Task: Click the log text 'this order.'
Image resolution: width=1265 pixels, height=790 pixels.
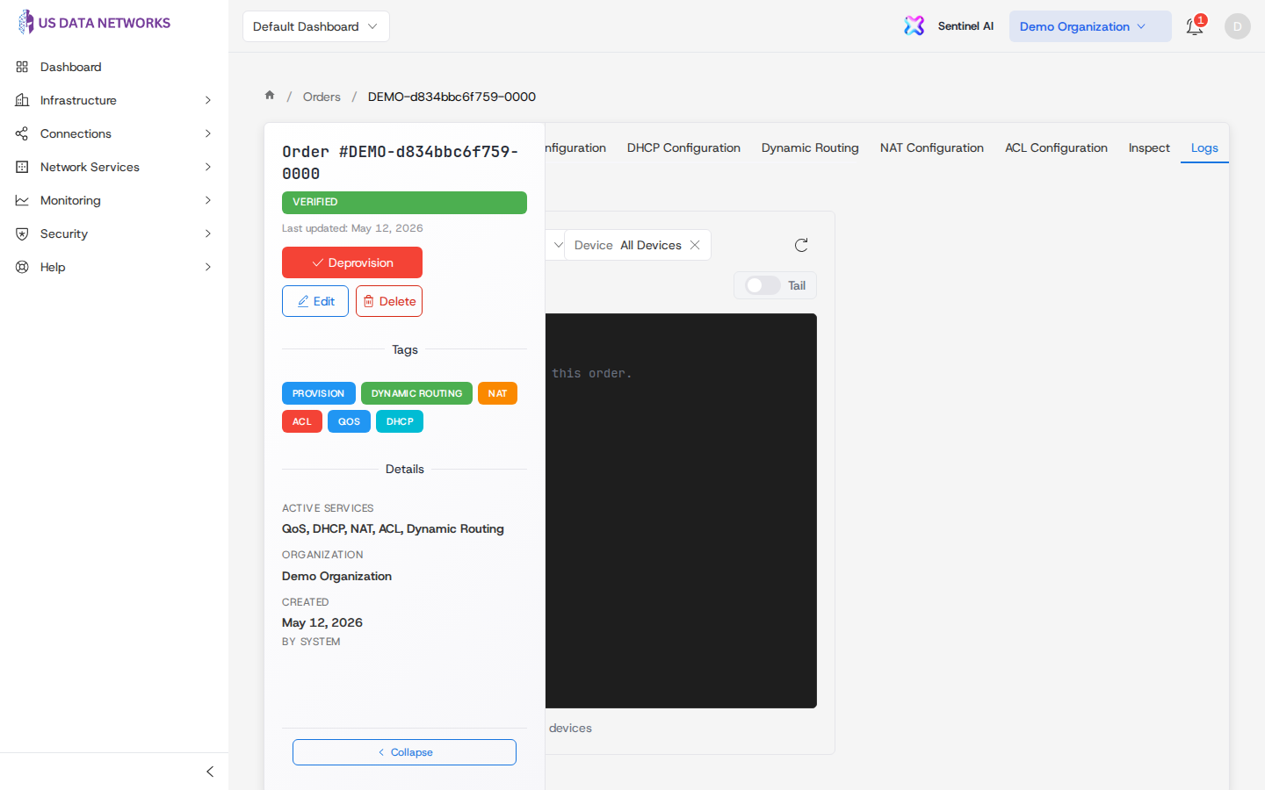Action: [592, 373]
